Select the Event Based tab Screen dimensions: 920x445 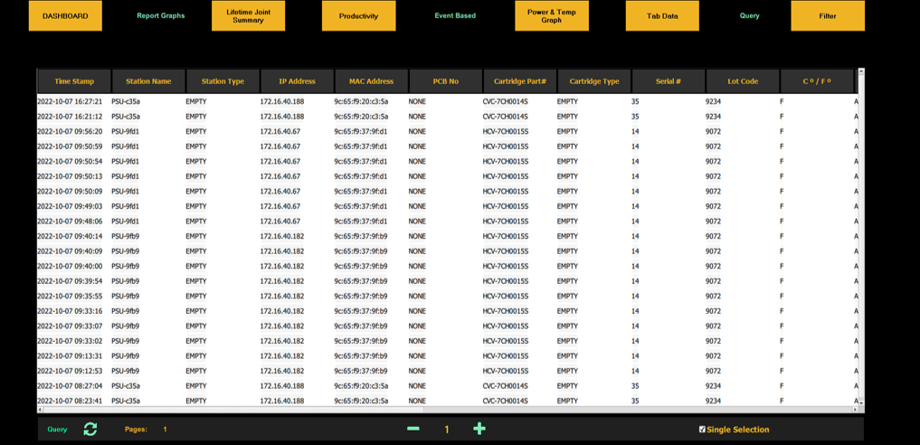point(455,15)
